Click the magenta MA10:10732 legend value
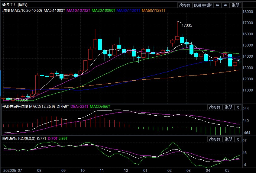 coord(78,11)
